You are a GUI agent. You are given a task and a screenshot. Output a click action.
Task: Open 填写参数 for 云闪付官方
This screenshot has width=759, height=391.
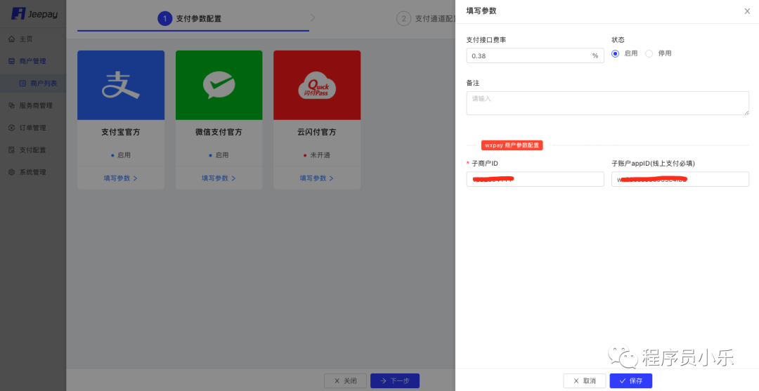pyautogui.click(x=317, y=178)
